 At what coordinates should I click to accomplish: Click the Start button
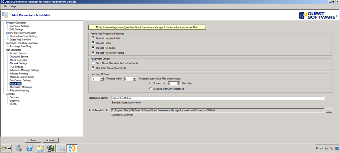(6, 148)
